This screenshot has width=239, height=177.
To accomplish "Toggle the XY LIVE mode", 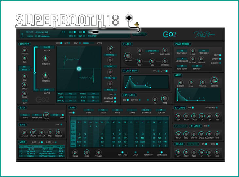I will [61, 43].
